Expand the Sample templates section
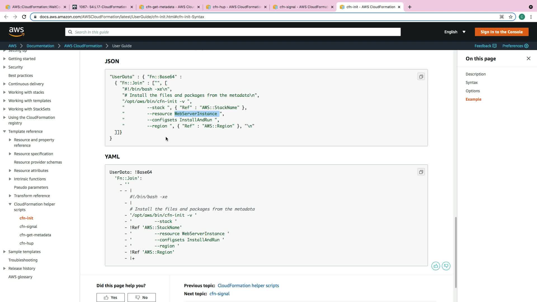This screenshot has width=537, height=302. [4, 252]
